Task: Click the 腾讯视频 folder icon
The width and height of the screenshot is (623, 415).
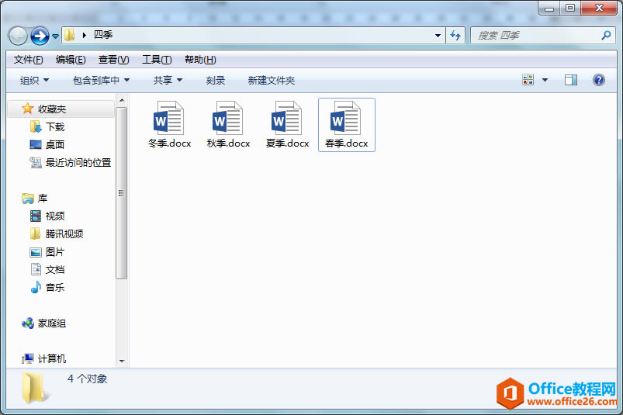Action: (36, 233)
